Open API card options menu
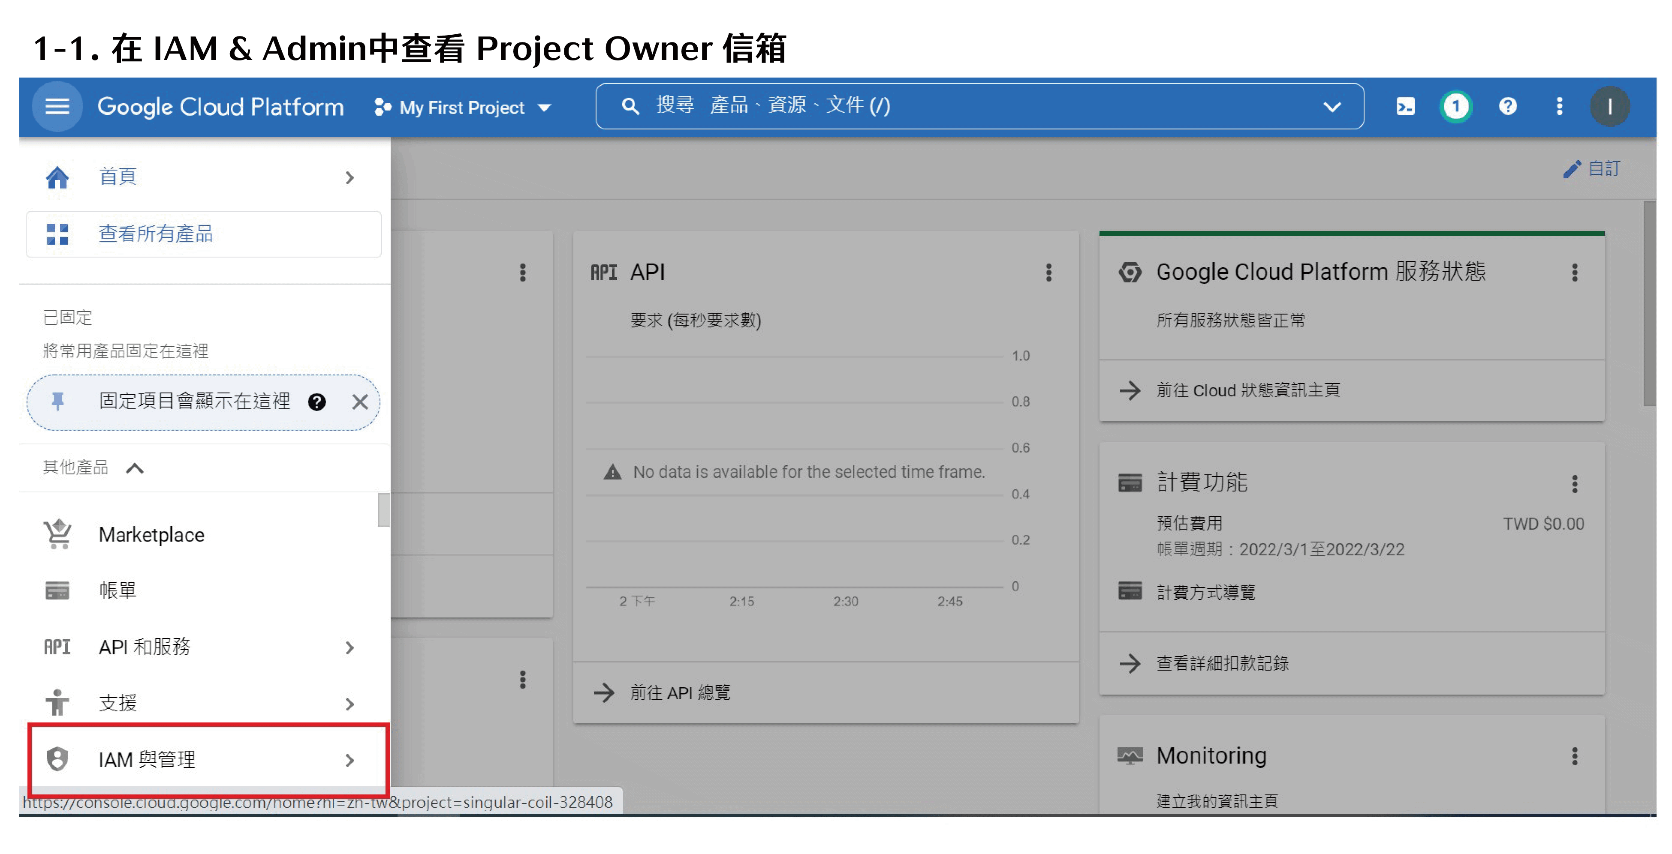The image size is (1672, 854). (x=1048, y=273)
